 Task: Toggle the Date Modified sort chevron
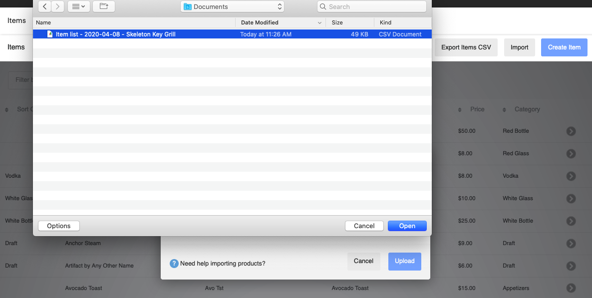[x=319, y=22]
